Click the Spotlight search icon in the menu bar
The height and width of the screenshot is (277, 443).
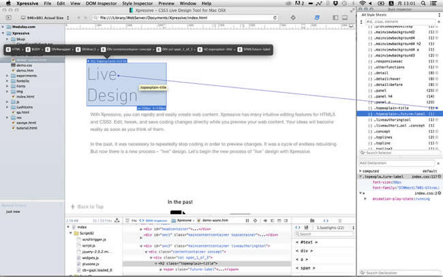423,3
